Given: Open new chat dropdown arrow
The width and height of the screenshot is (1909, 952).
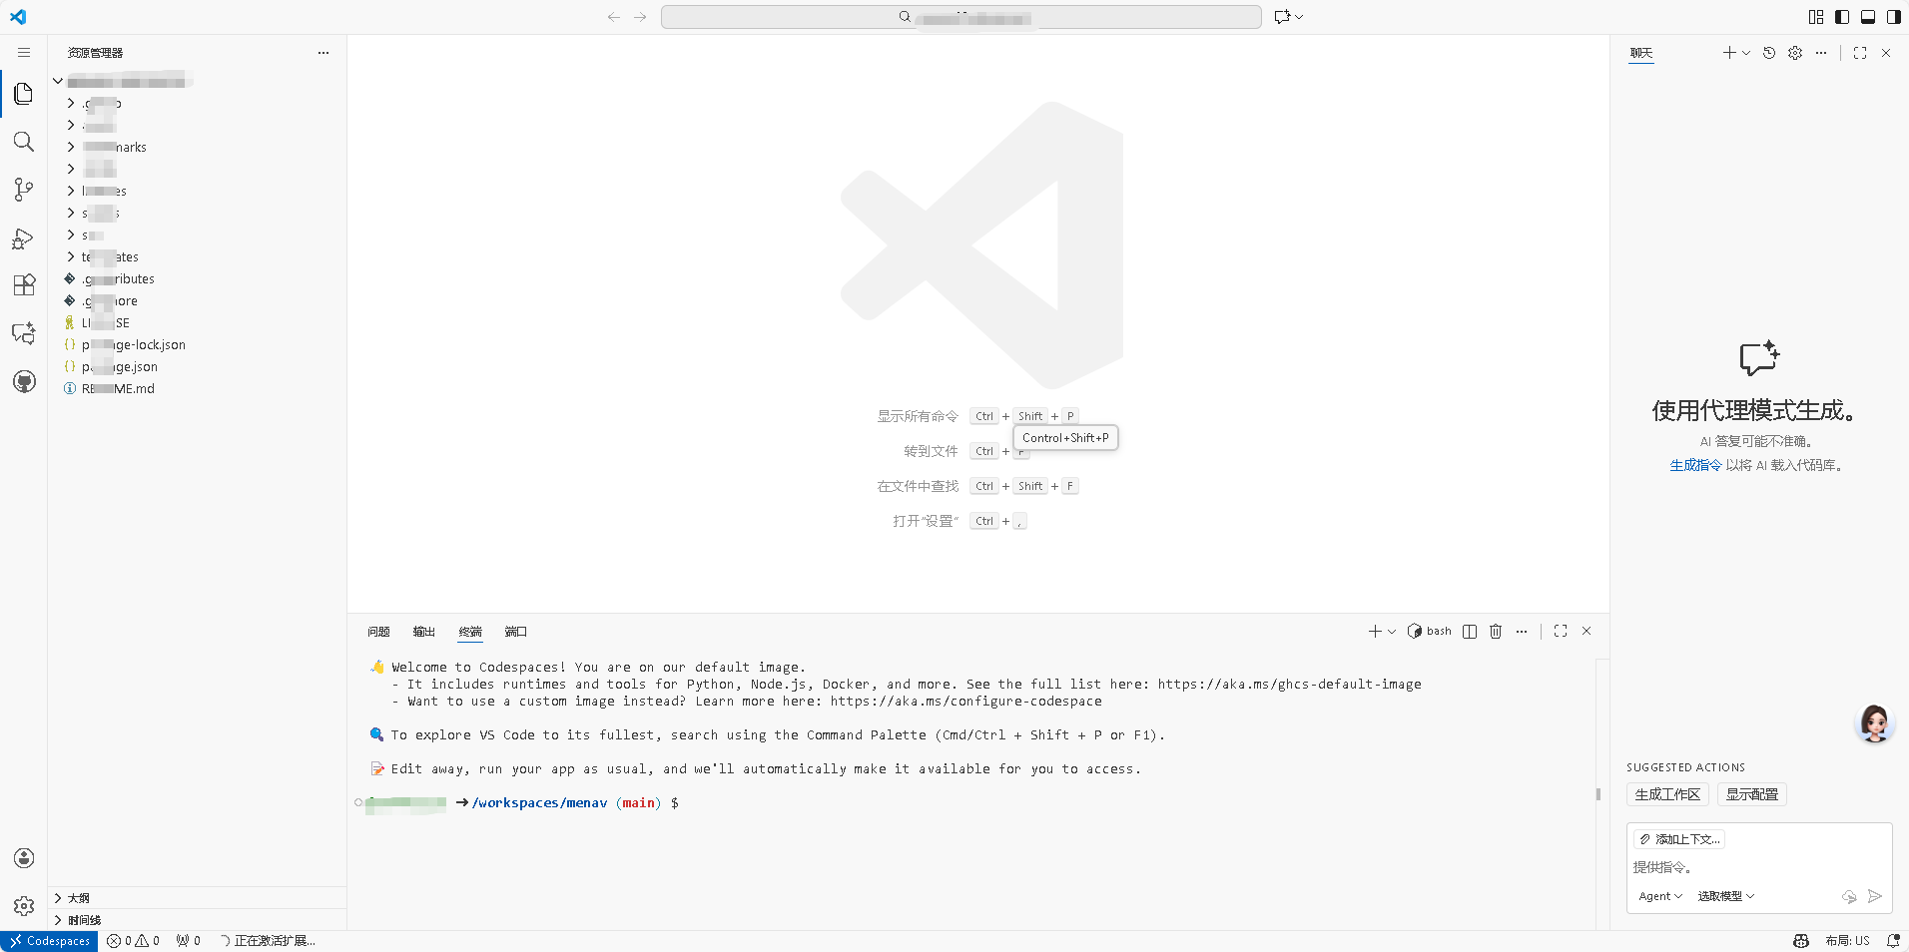Looking at the screenshot, I should pyautogui.click(x=1746, y=53).
